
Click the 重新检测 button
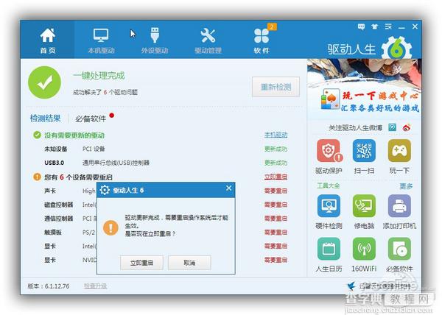tap(276, 87)
